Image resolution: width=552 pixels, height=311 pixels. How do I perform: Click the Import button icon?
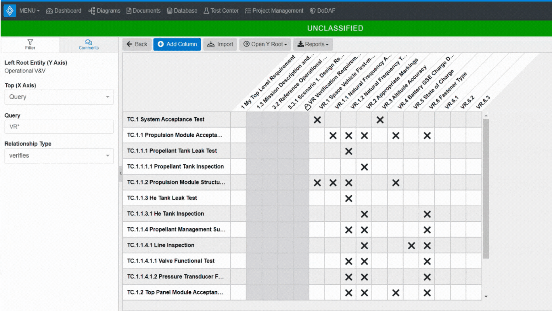(x=211, y=44)
